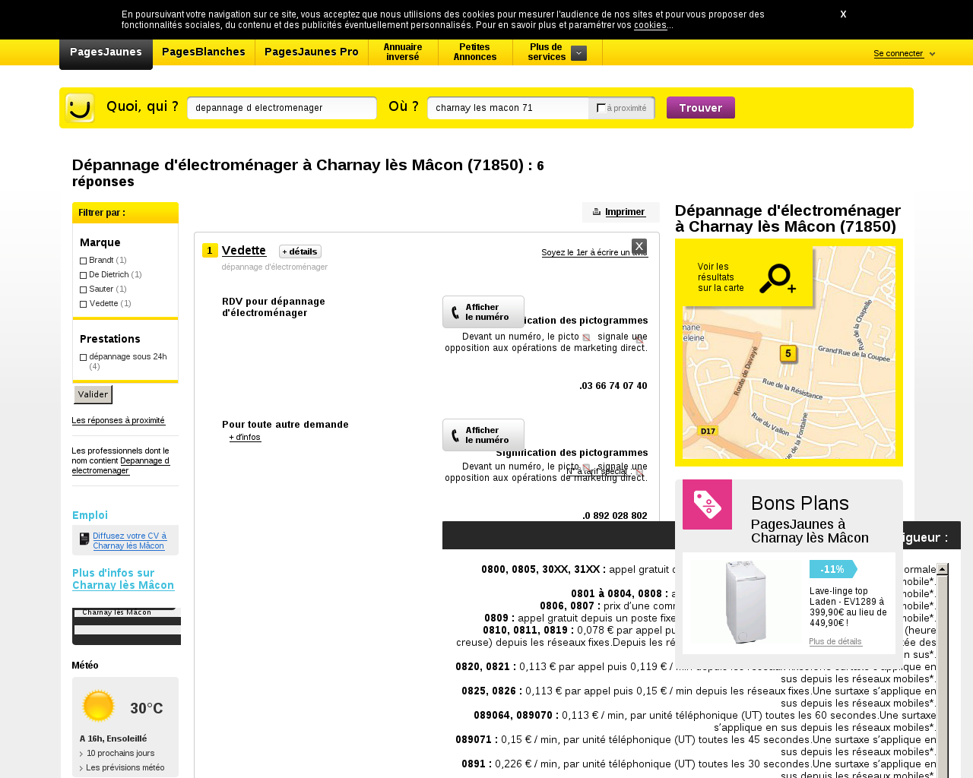
Task: Click the N° à tarif spécial link
Action: tap(598, 472)
